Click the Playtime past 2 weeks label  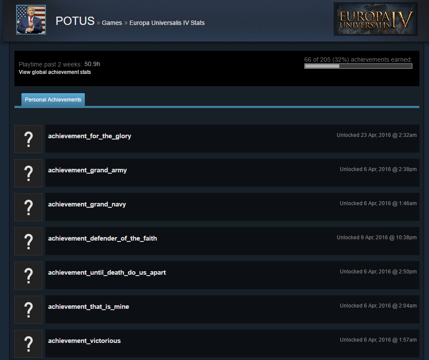click(x=50, y=64)
